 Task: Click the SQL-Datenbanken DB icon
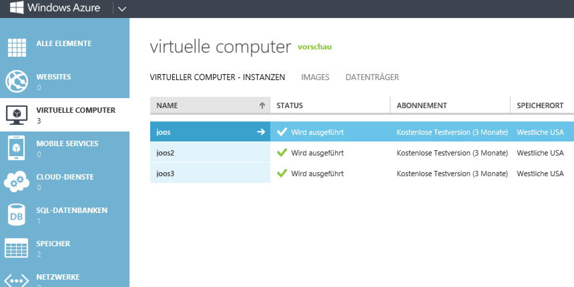(17, 215)
